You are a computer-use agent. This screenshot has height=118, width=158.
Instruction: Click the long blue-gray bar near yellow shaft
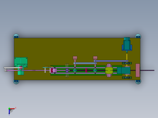(x=111, y=61)
